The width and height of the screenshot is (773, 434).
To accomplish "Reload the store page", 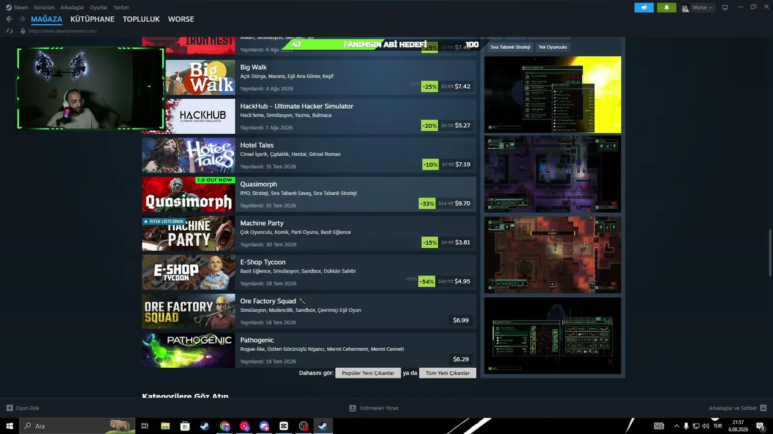I will pyautogui.click(x=9, y=31).
